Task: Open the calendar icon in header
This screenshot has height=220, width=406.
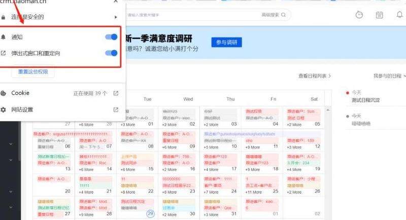Action: (379, 15)
